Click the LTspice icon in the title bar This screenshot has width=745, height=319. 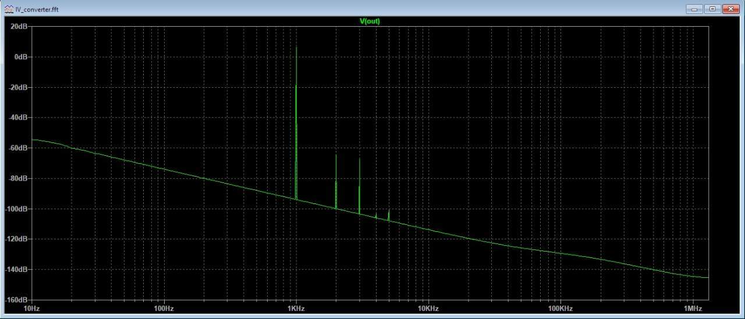9,9
